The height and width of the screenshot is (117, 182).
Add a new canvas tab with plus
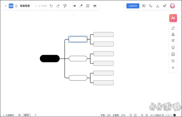click(35, 115)
